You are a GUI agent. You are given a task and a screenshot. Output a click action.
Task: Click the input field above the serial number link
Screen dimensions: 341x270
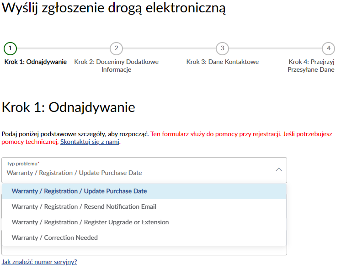144,251
